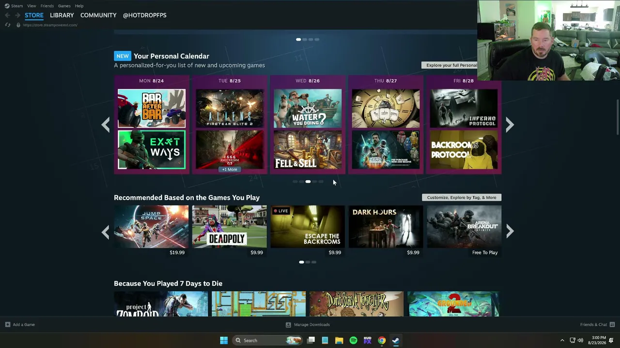This screenshot has height=348, width=620.
Task: Open the View menu
Action: pyautogui.click(x=31, y=6)
